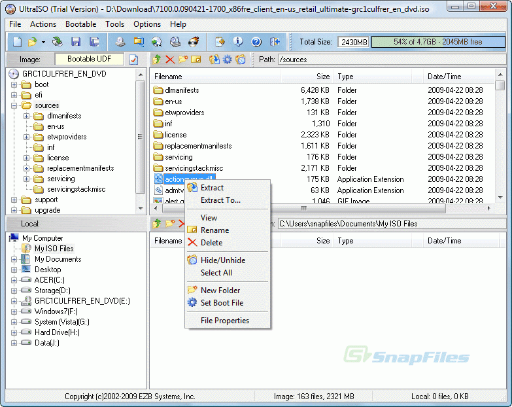512x407 pixels.
Task: Expand the My Documents local node
Action: 14,259
